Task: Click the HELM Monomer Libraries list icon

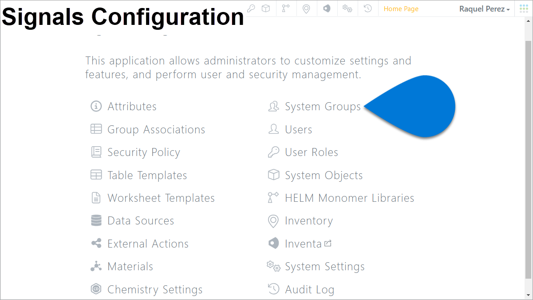Action: coord(273,198)
